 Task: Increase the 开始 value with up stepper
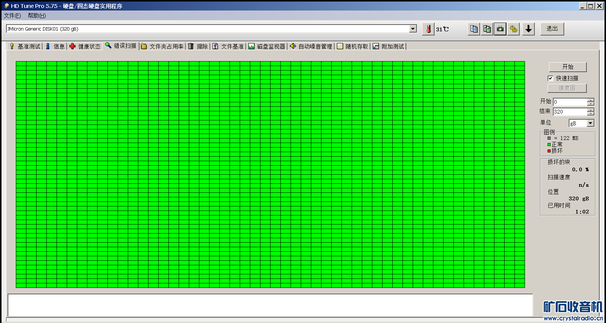pyautogui.click(x=591, y=100)
